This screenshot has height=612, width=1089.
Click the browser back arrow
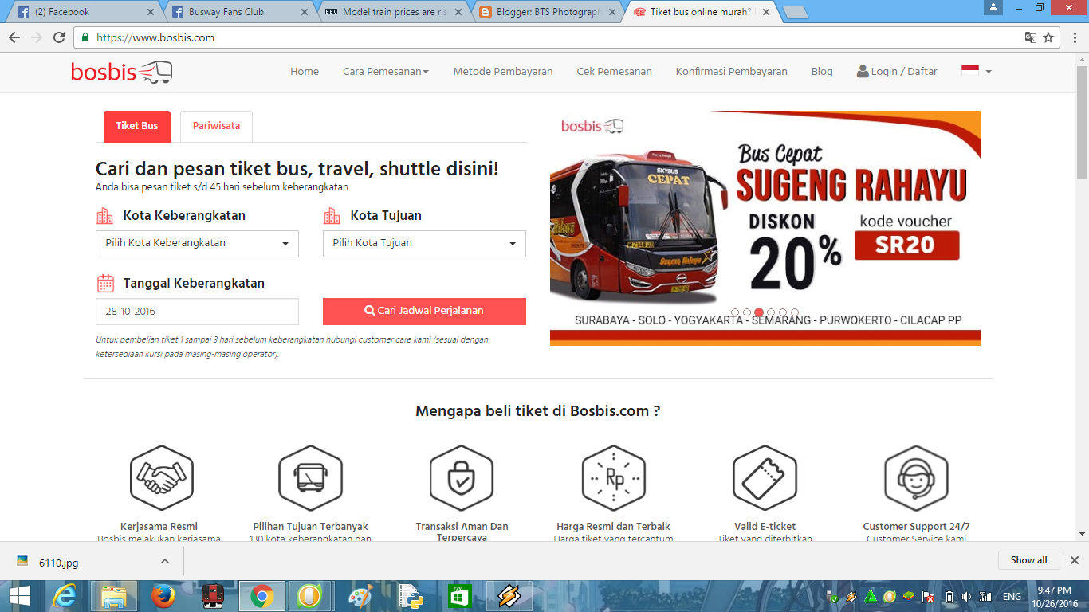(14, 37)
